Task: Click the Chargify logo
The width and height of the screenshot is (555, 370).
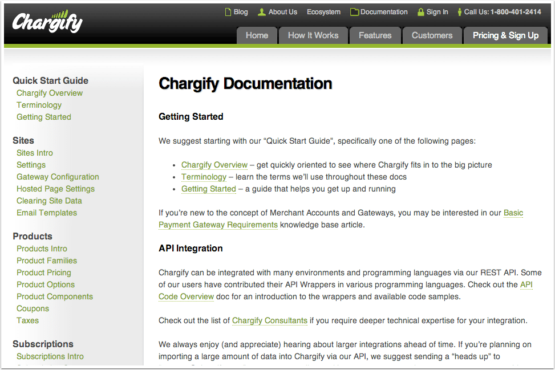Action: pos(47,23)
